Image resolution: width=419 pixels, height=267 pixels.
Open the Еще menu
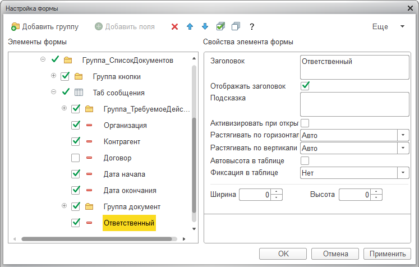(388, 26)
